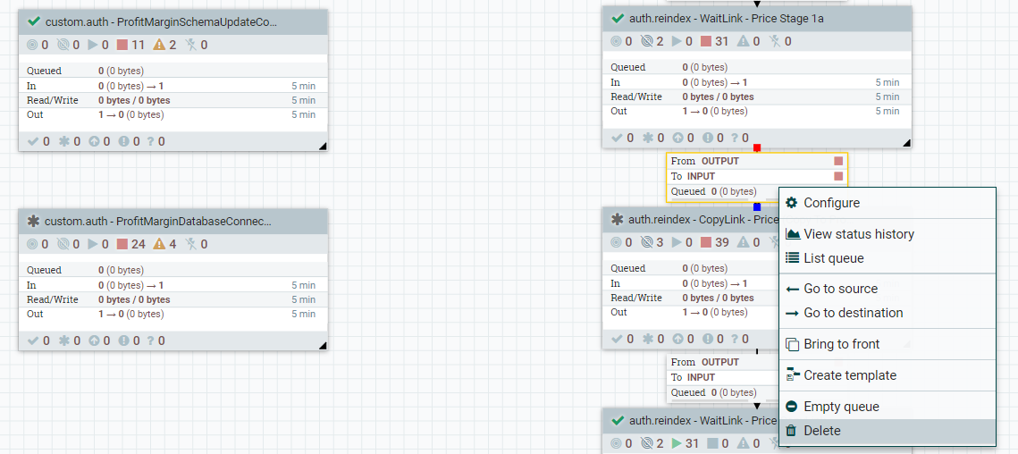Click stopped count 31 on WaitLink Stage 1a
The height and width of the screenshot is (454, 1018).
click(x=715, y=42)
